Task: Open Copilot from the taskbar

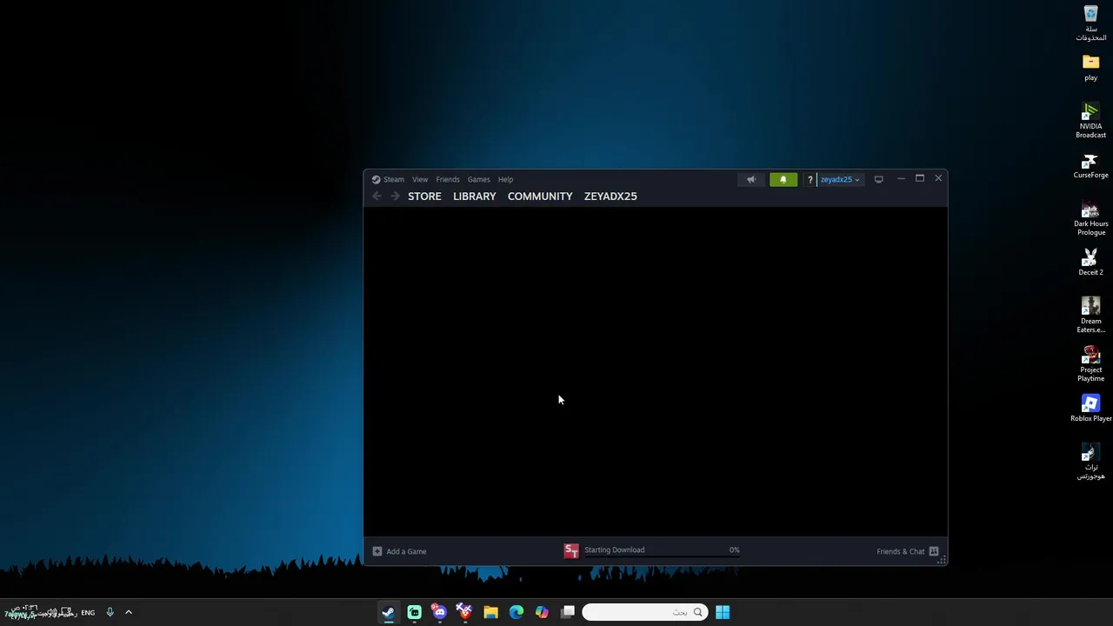Action: coord(542,612)
